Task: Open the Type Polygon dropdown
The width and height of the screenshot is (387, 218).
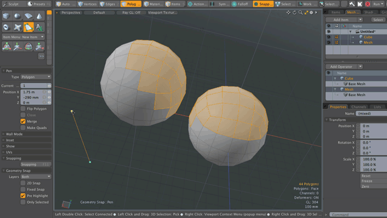Action: (36, 77)
